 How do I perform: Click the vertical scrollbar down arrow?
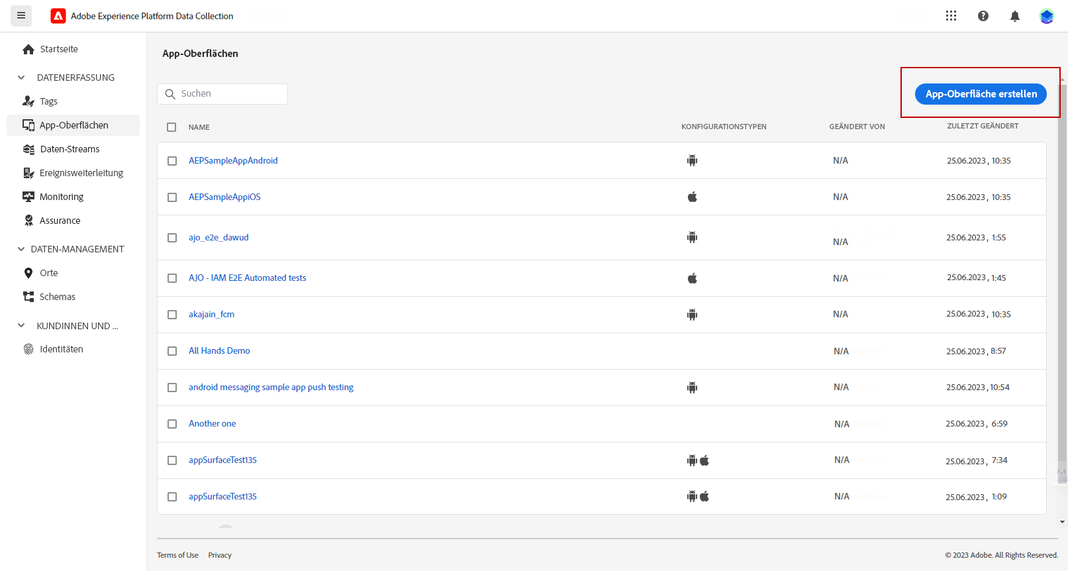[1062, 522]
